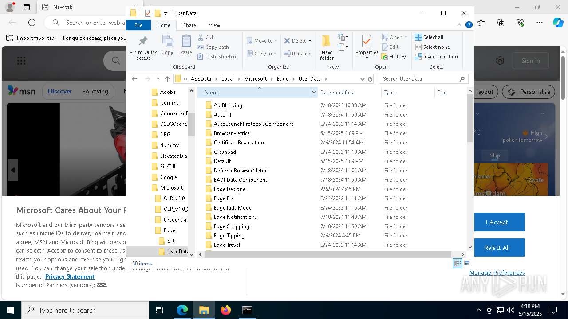Click Select none in ribbon
This screenshot has width=568, height=319.
pyautogui.click(x=432, y=47)
